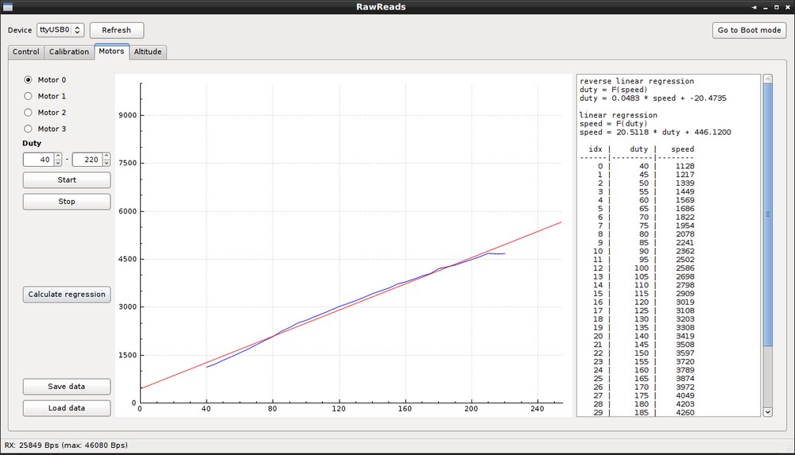Image resolution: width=795 pixels, height=455 pixels.
Task: Click the 'speed' column header in table
Action: click(x=682, y=149)
